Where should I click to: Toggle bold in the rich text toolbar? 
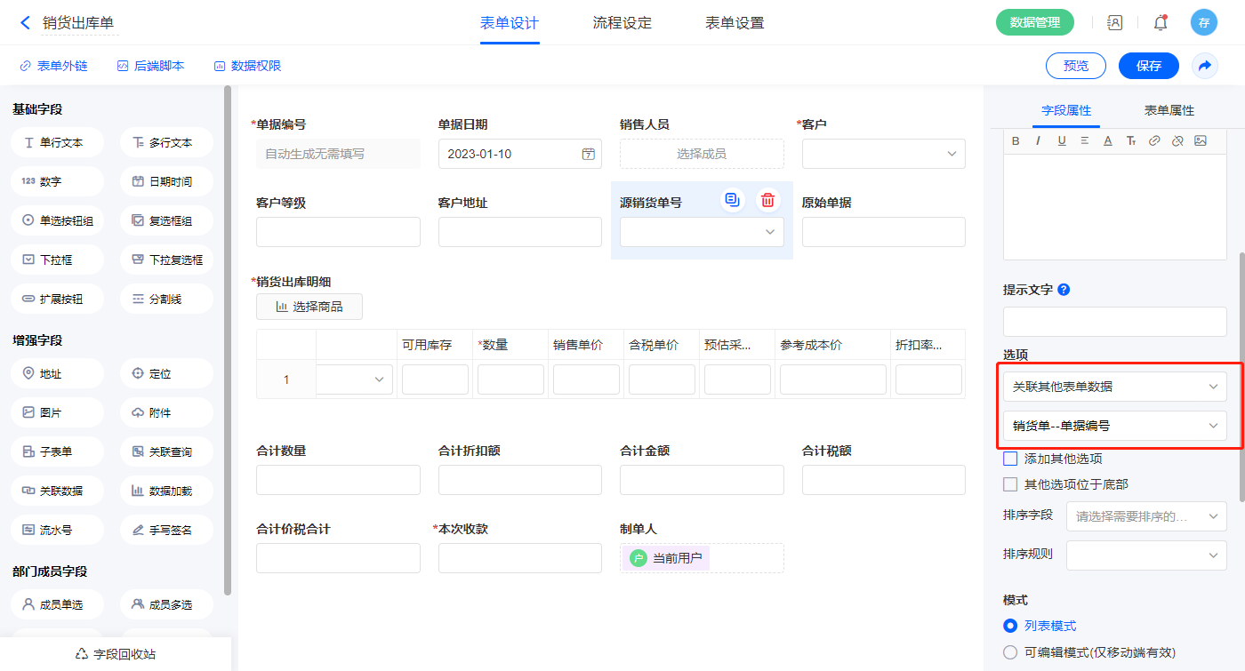click(x=1016, y=140)
